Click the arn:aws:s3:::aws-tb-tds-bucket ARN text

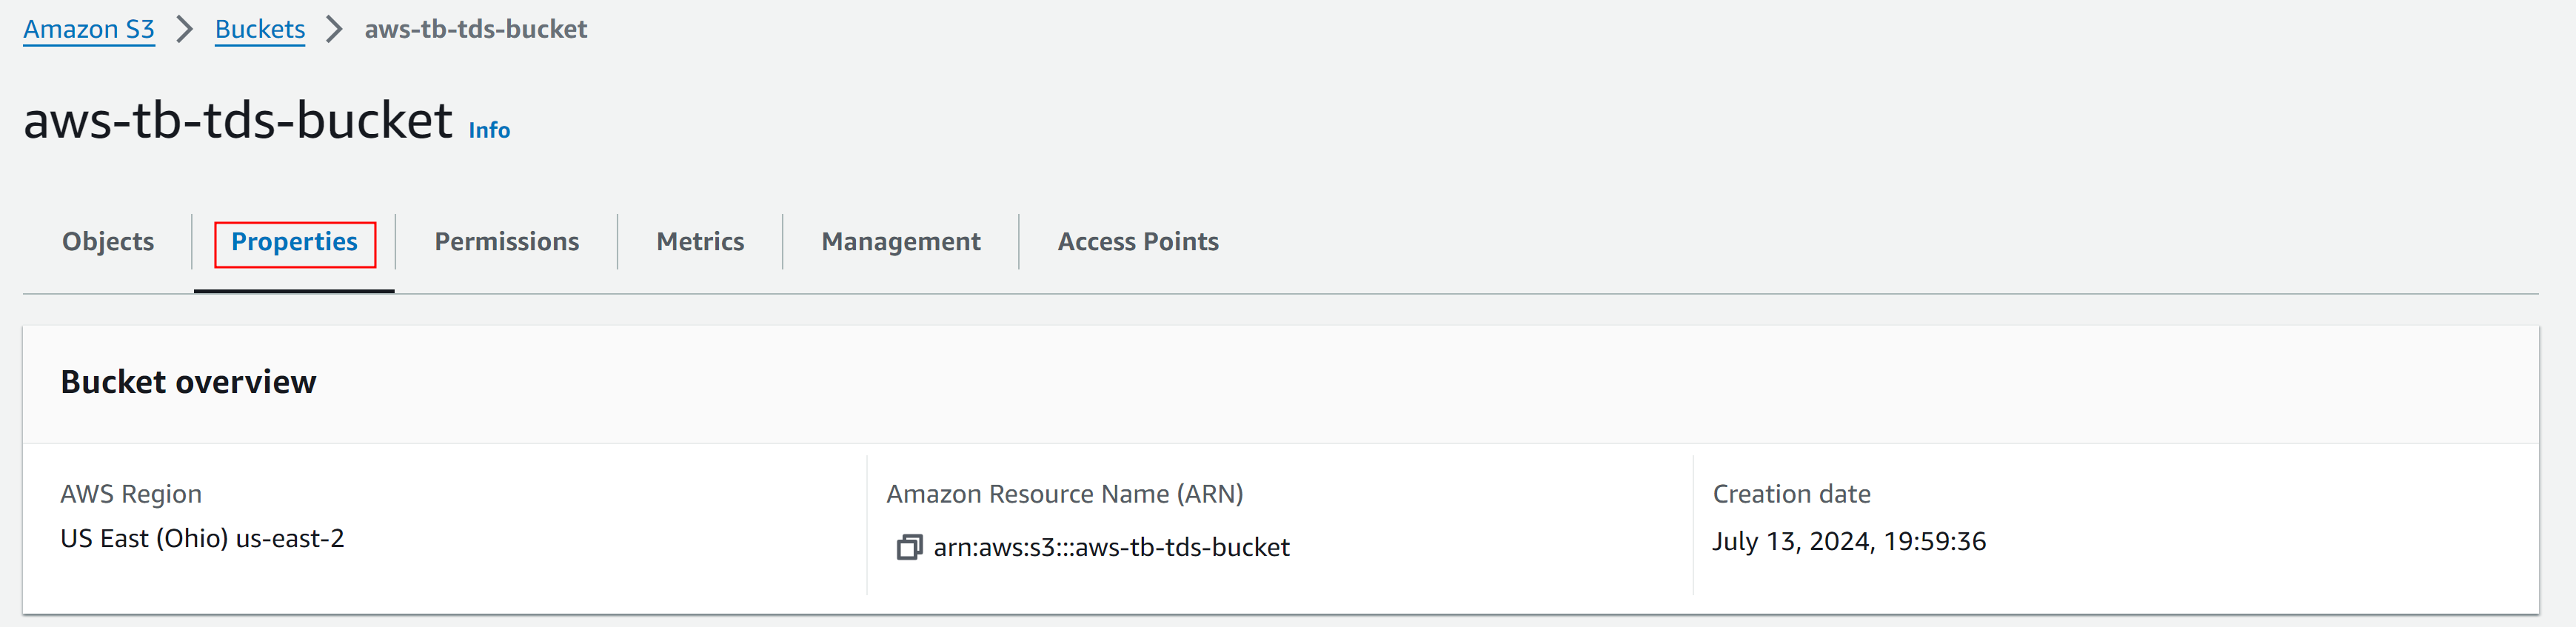coord(1111,547)
